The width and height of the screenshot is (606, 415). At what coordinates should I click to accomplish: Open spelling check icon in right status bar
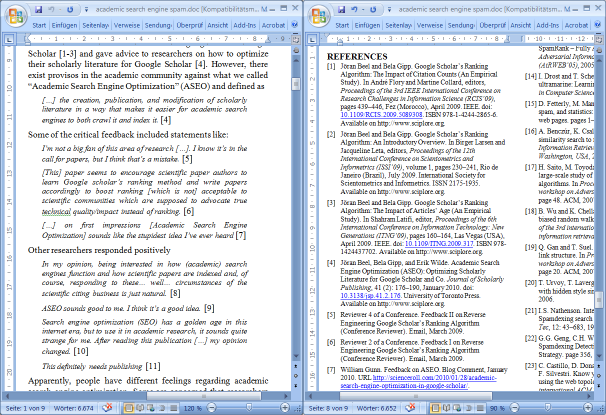[411, 408]
